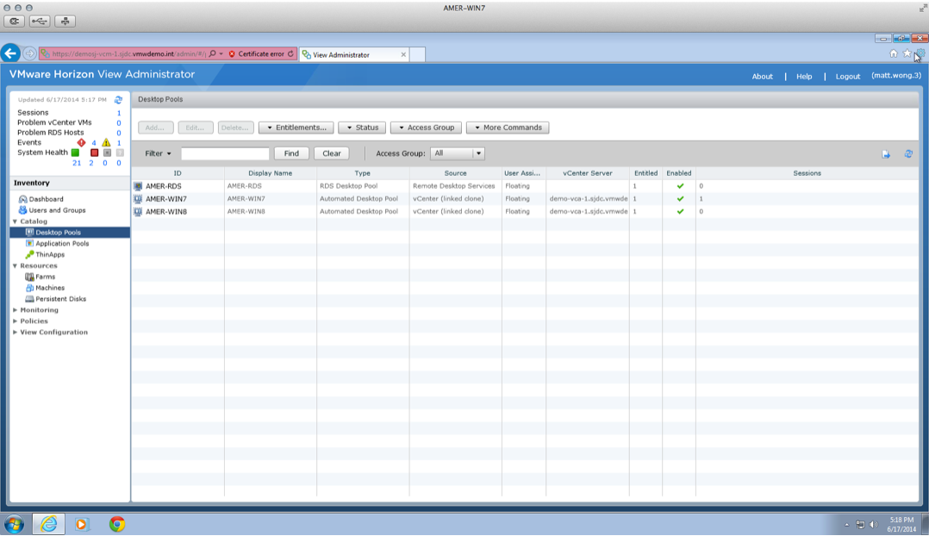This screenshot has height=536, width=929.
Task: Open media player from taskbar
Action: pos(82,524)
